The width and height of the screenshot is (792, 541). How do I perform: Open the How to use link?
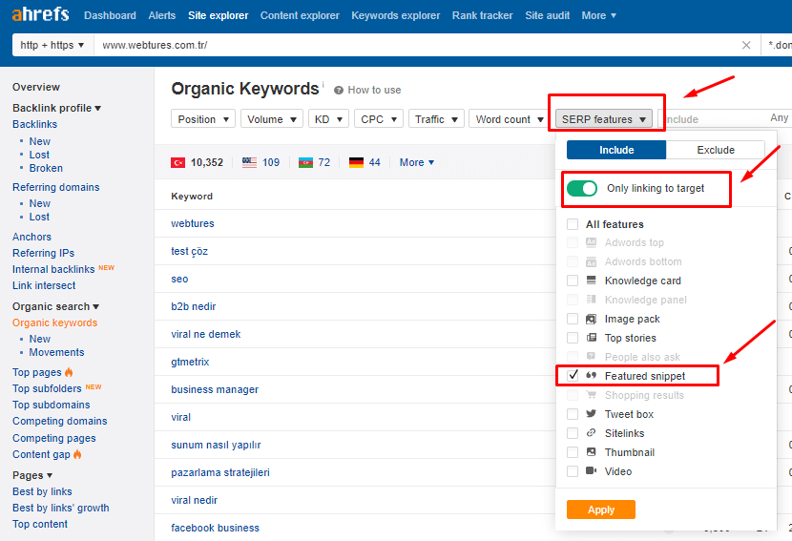click(x=374, y=90)
